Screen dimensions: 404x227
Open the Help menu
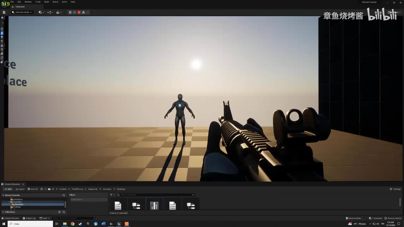(73, 2)
